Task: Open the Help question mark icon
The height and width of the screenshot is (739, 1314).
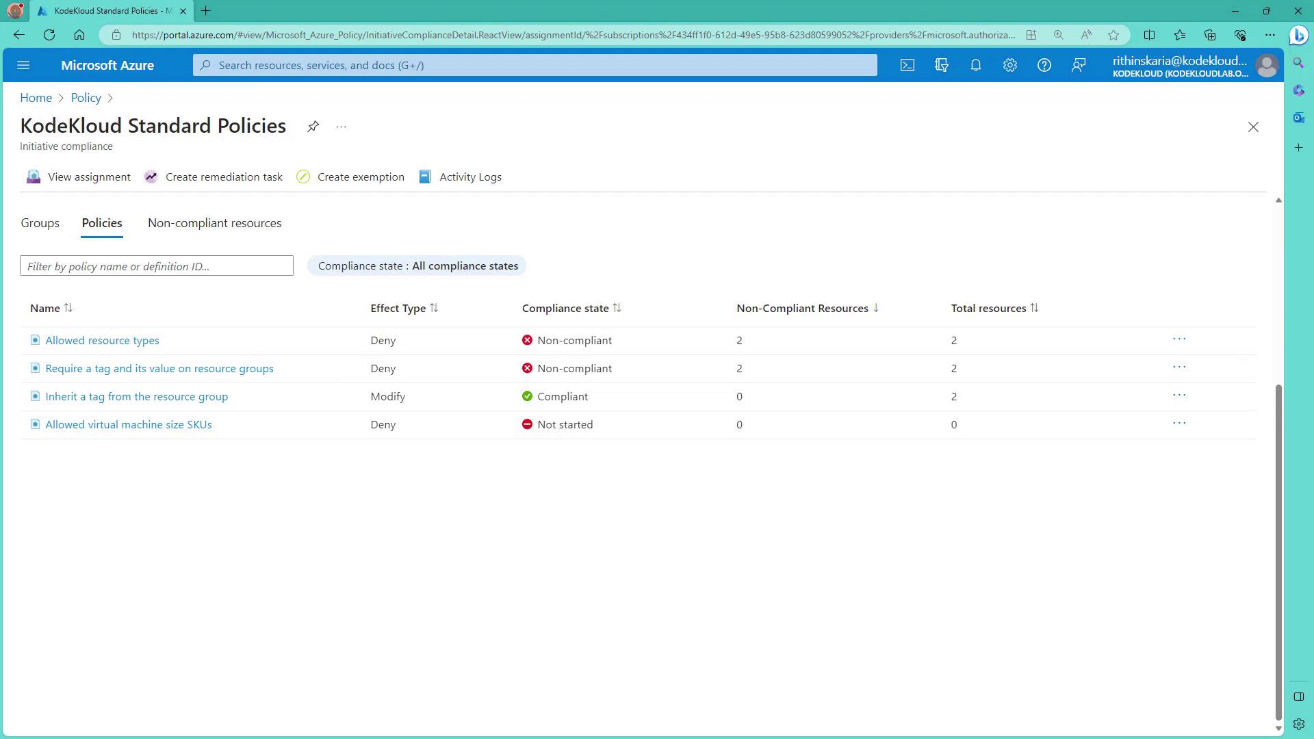Action: tap(1044, 65)
